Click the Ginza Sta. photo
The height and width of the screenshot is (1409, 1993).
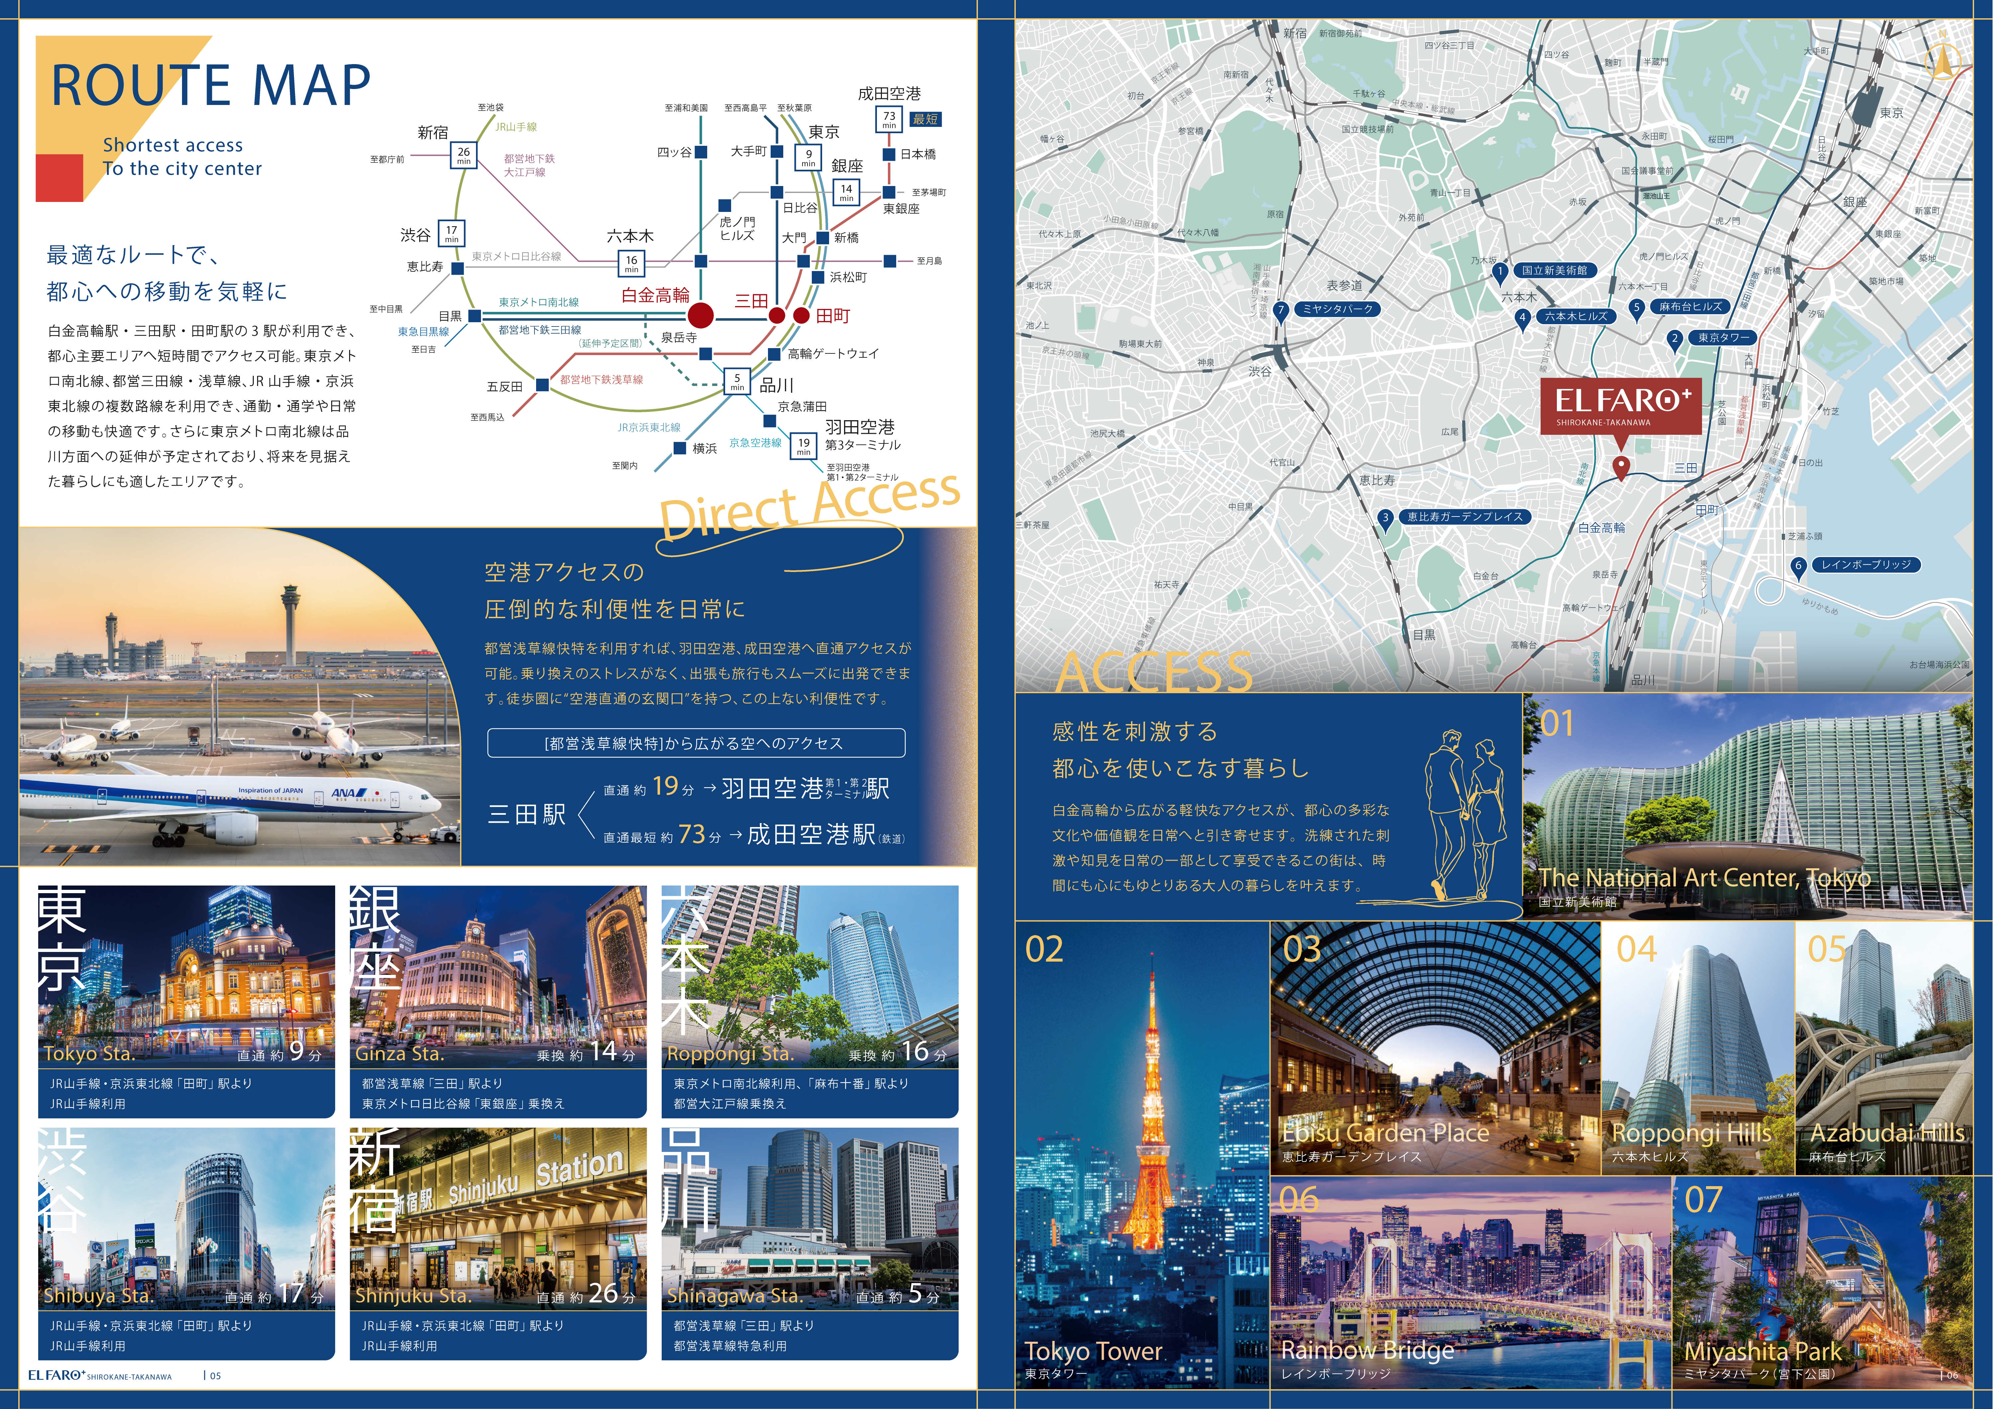(498, 976)
